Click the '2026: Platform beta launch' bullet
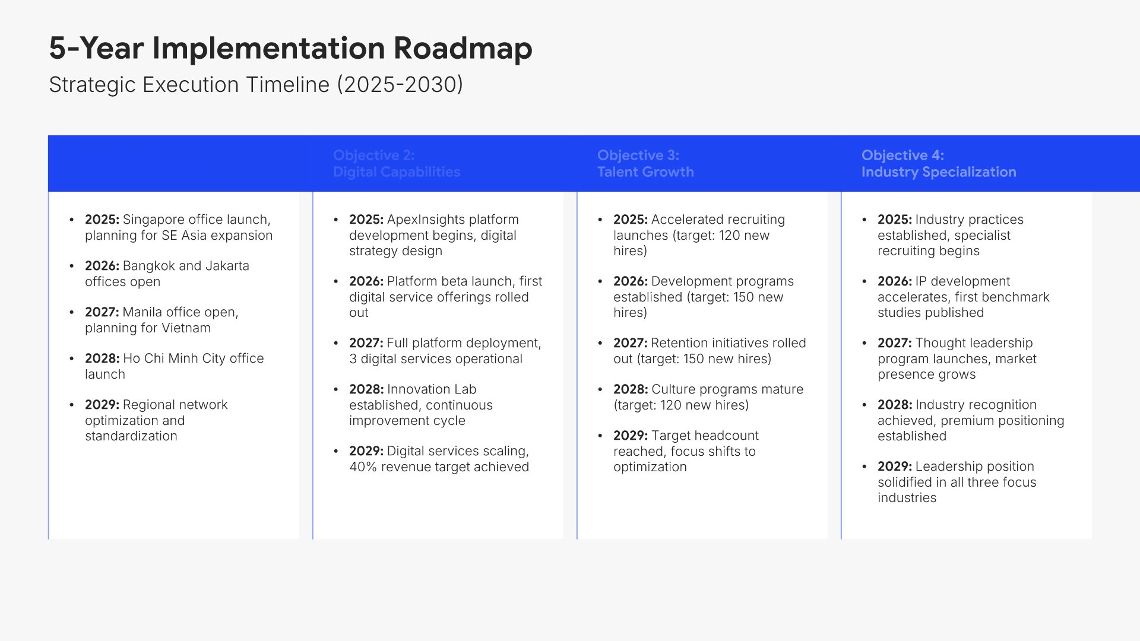Viewport: 1140px width, 641px height. click(445, 297)
